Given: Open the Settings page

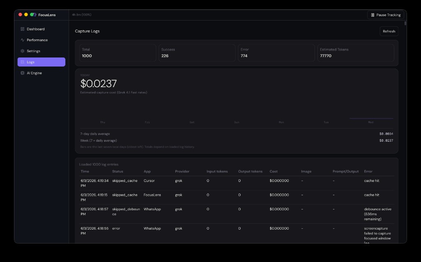Looking at the screenshot, I should pos(42,51).
